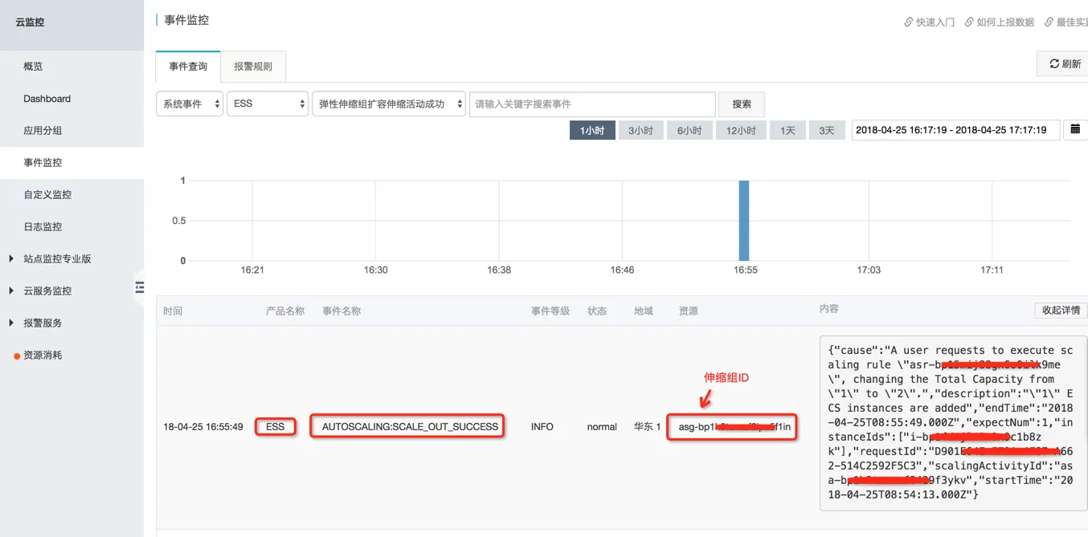Click the blue bar at 16:55 in chart

pyautogui.click(x=744, y=221)
